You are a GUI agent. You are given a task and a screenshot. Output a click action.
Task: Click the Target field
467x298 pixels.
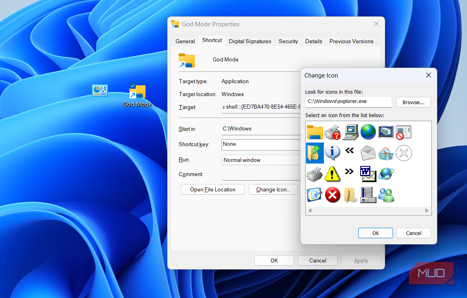pos(261,107)
